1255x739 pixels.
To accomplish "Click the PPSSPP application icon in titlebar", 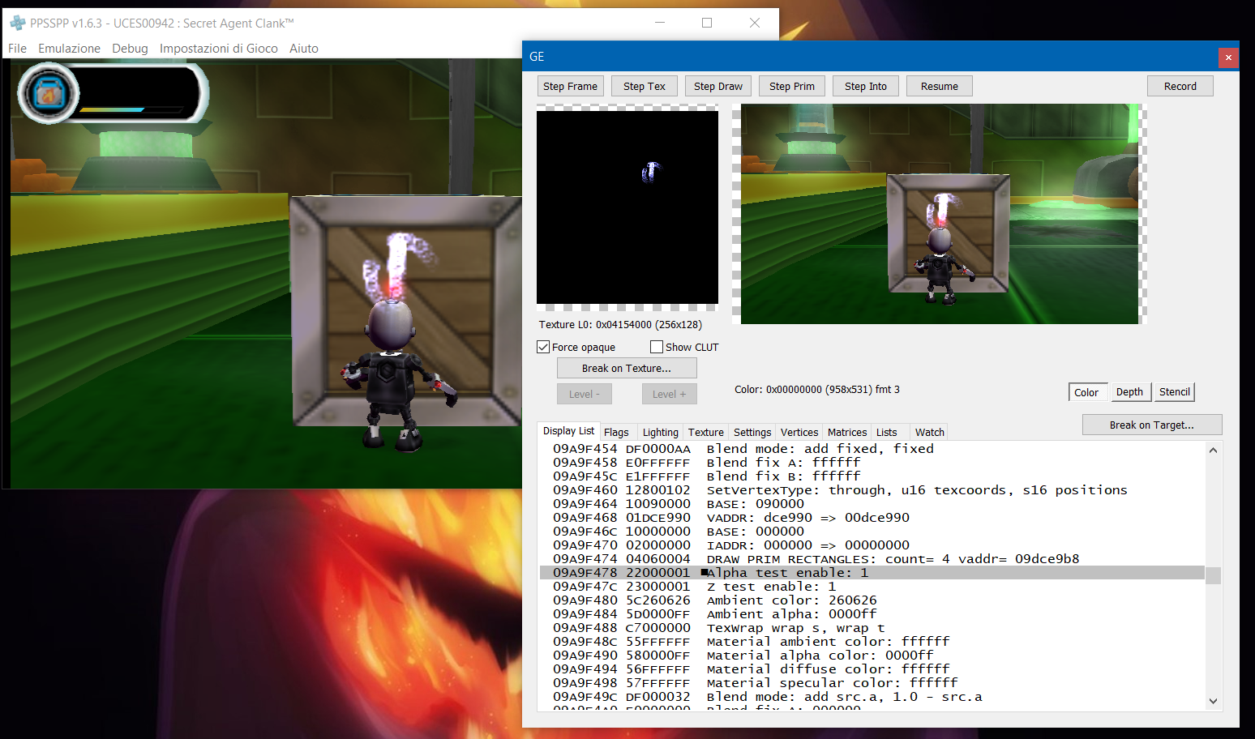I will tap(18, 22).
